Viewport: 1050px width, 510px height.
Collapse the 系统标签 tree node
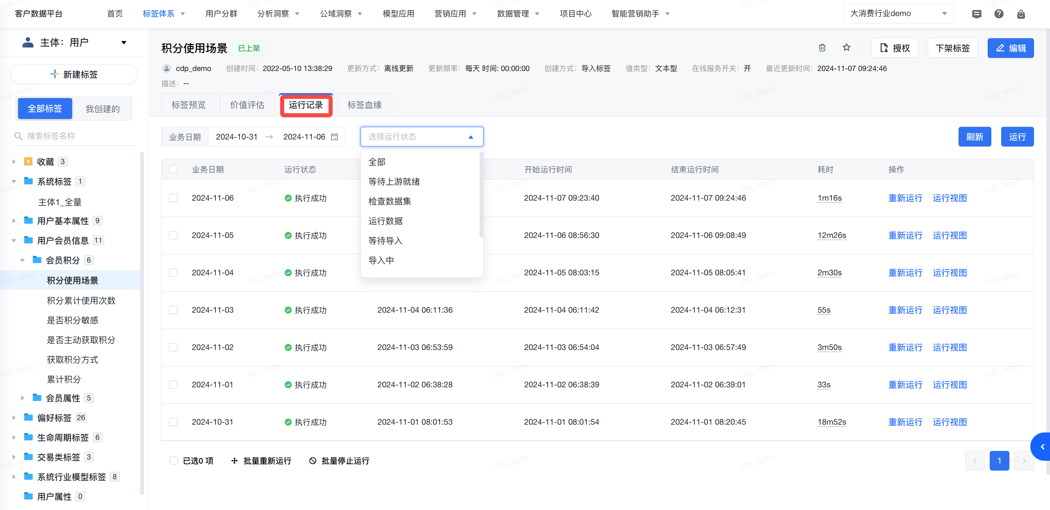[x=14, y=181]
